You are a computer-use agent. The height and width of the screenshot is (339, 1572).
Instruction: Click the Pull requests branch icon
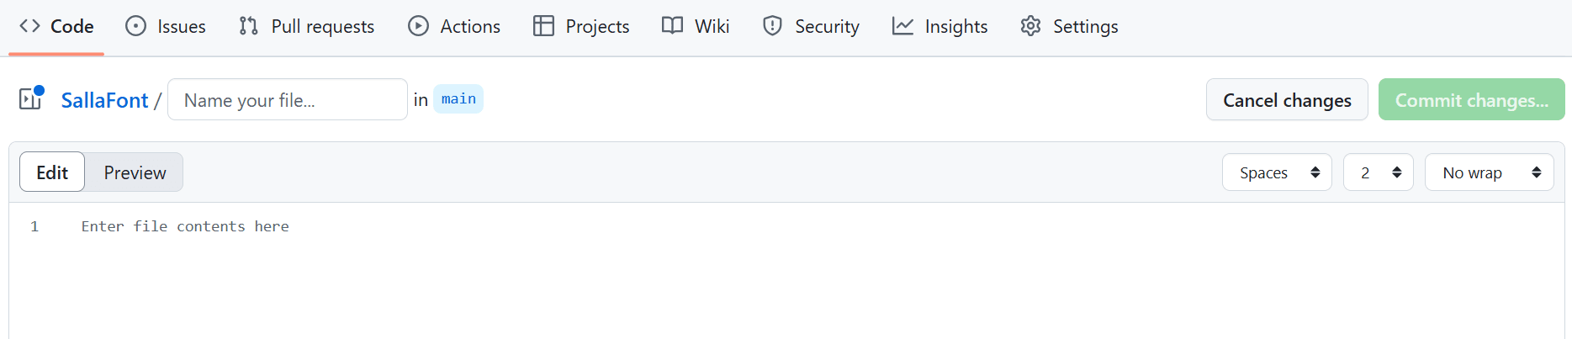(248, 26)
